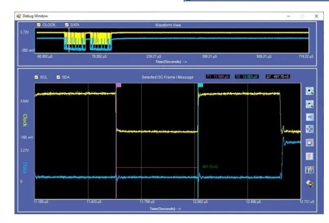Click the pink C1 cursor marker flag
Viewport: 329px width, 223px height.
(119, 85)
